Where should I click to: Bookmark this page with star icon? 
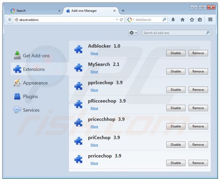pos(192,20)
